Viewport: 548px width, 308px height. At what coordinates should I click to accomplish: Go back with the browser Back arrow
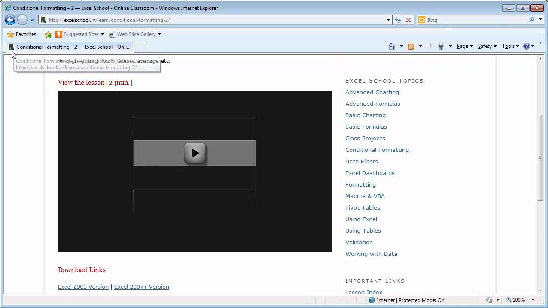pyautogui.click(x=10, y=20)
